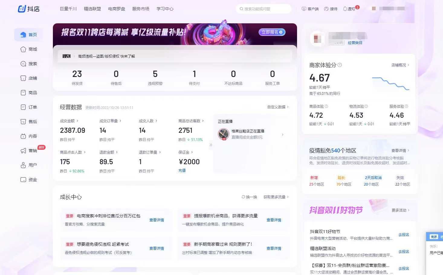Expand 商品总访客数 chevron
The width and height of the screenshot is (443, 275).
[203, 121]
